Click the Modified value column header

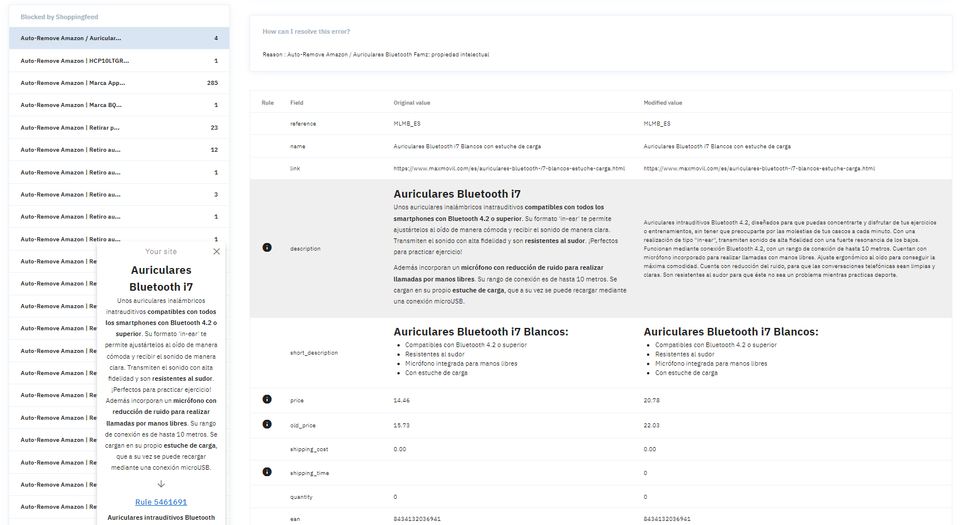(663, 103)
